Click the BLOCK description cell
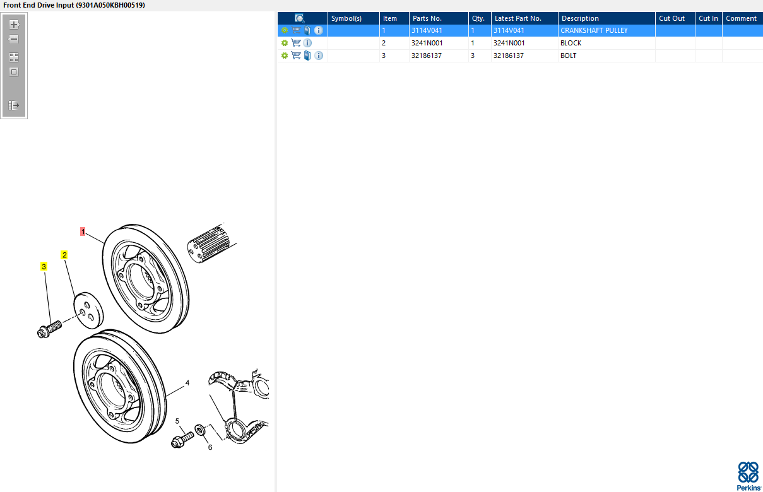The width and height of the screenshot is (763, 492). coord(606,43)
